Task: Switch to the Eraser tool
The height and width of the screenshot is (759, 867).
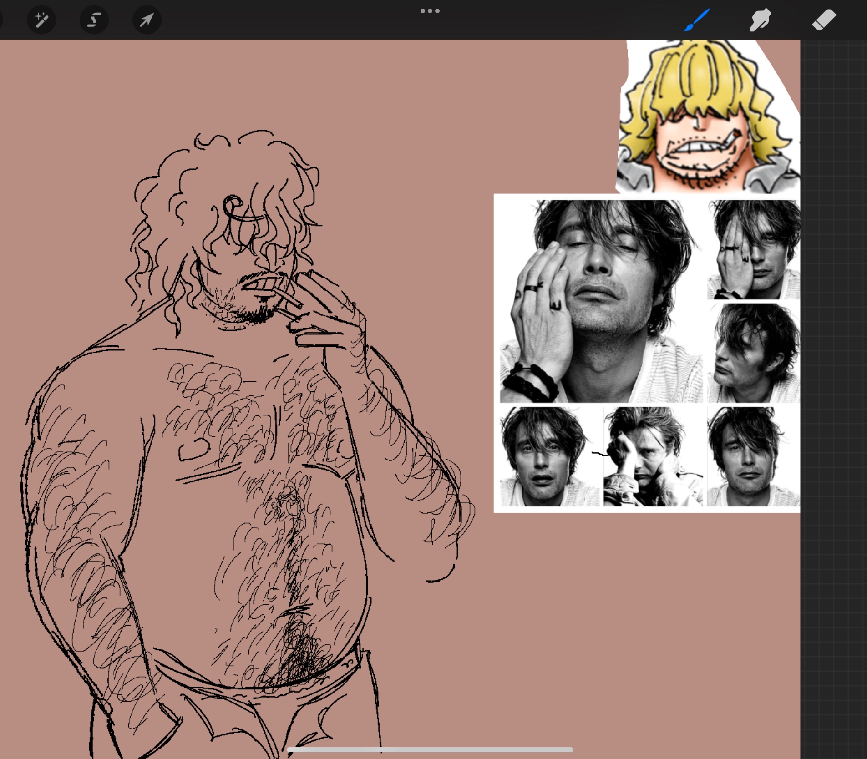Action: pos(824,20)
